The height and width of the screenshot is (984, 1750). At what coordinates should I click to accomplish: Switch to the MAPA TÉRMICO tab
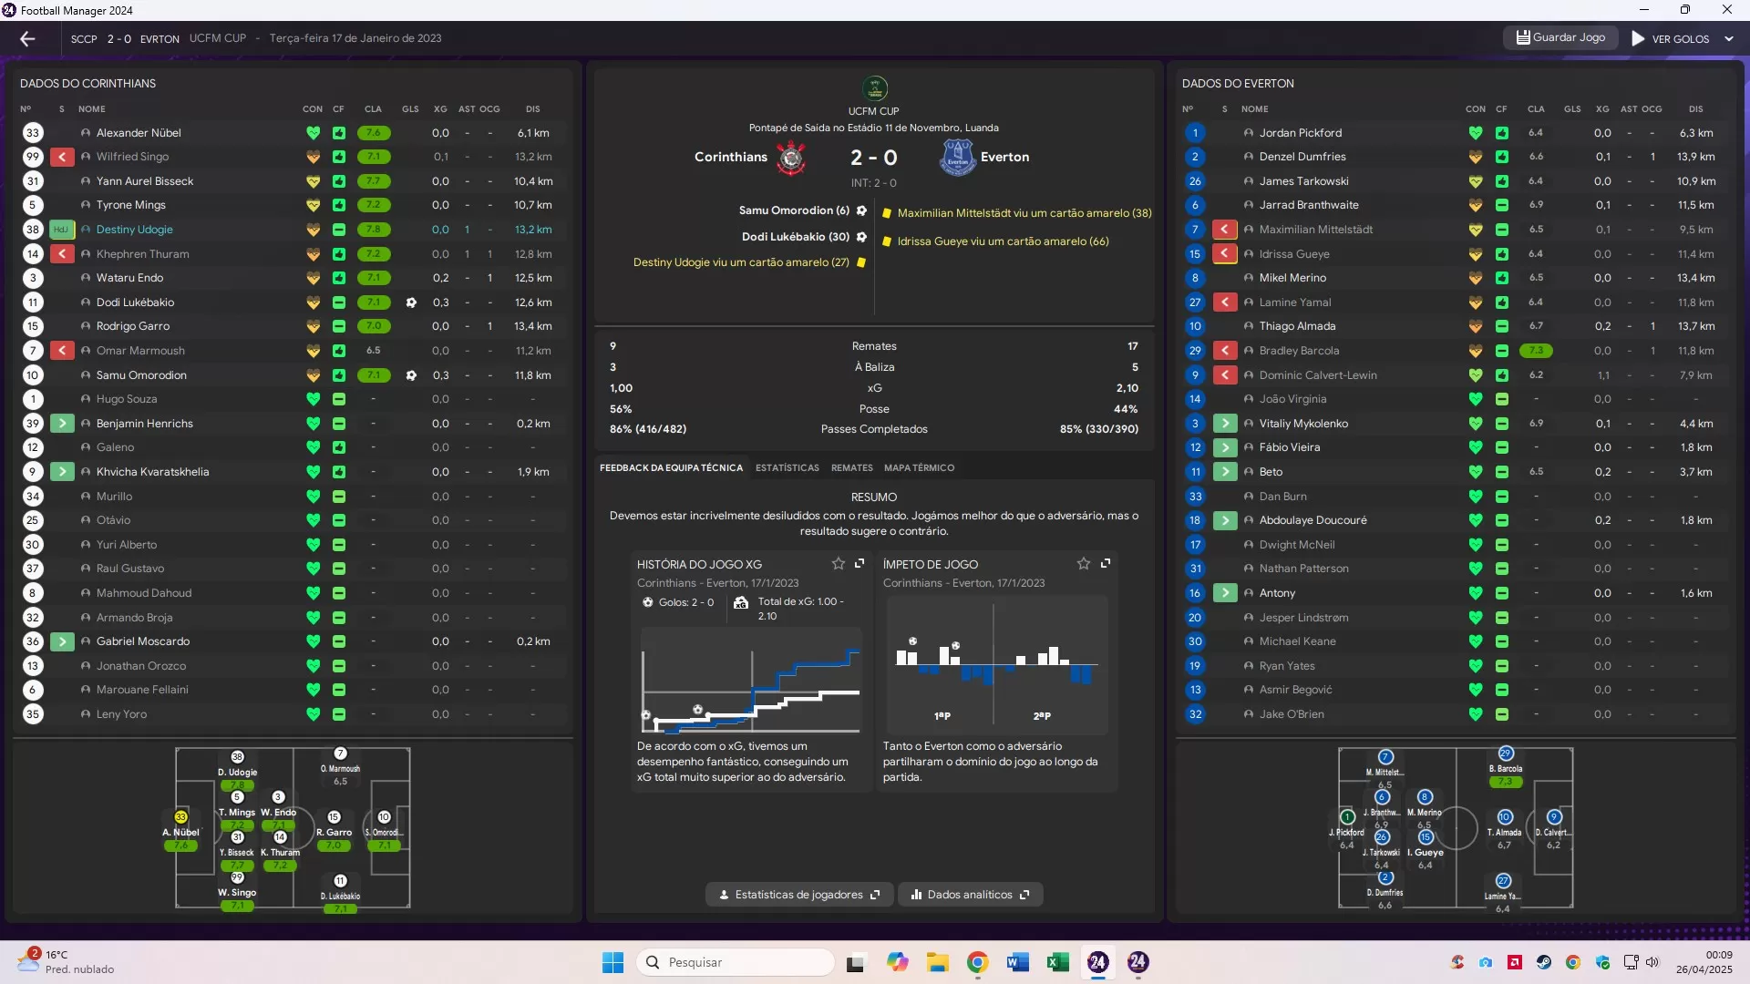click(x=919, y=468)
